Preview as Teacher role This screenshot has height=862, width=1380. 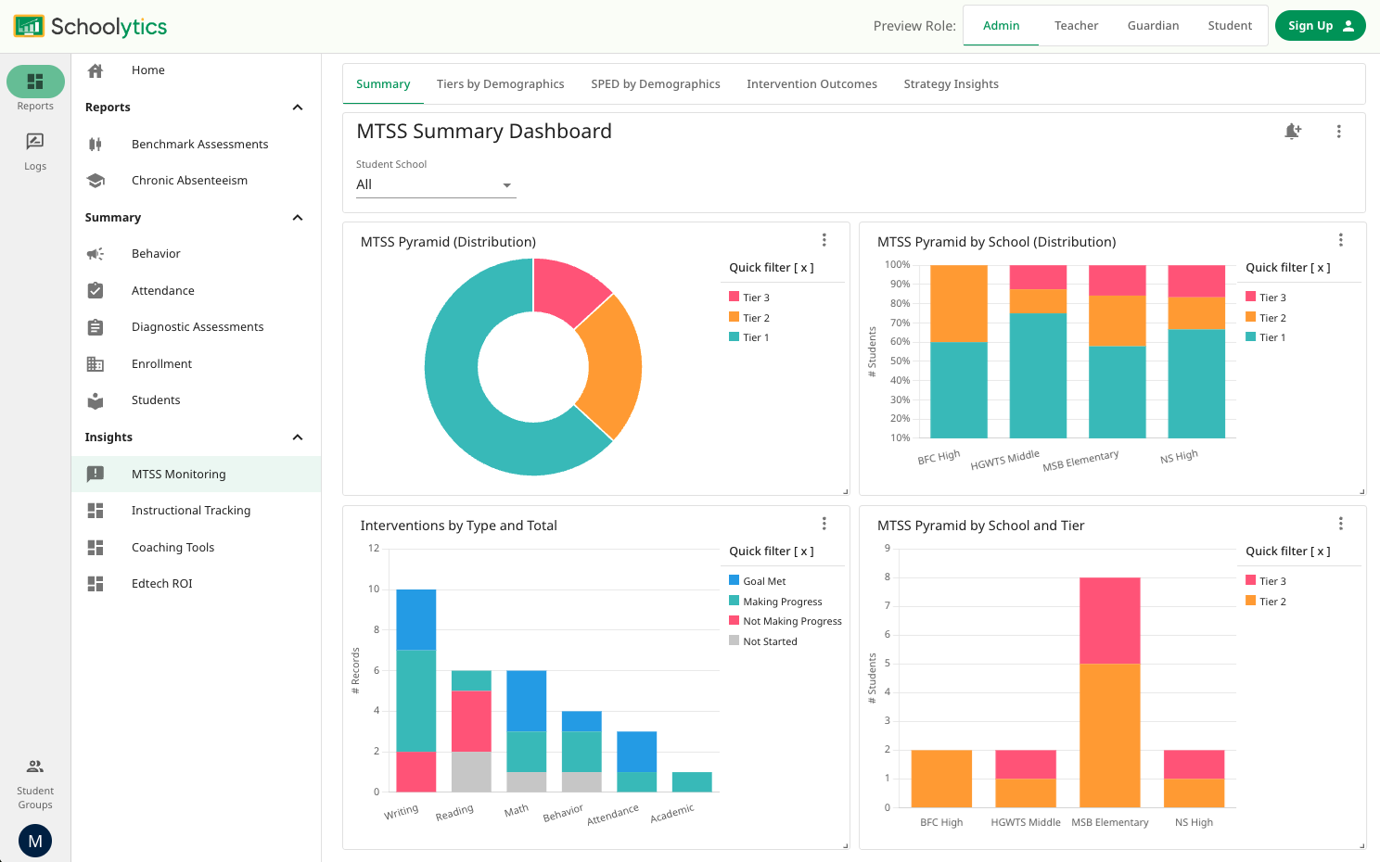(1076, 25)
